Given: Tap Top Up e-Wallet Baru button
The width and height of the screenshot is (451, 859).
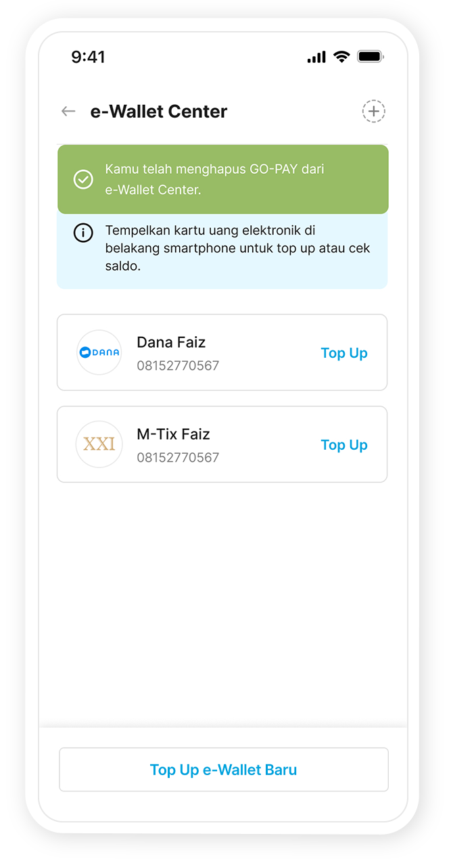Looking at the screenshot, I should coord(223,770).
